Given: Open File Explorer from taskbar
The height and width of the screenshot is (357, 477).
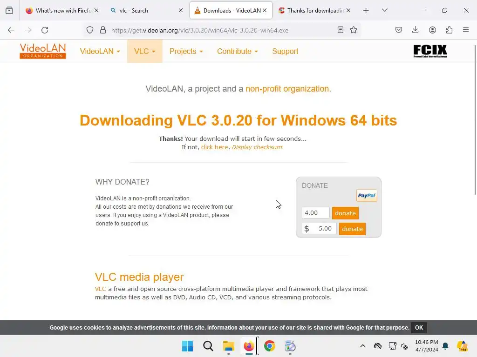Looking at the screenshot, I should pos(228,346).
